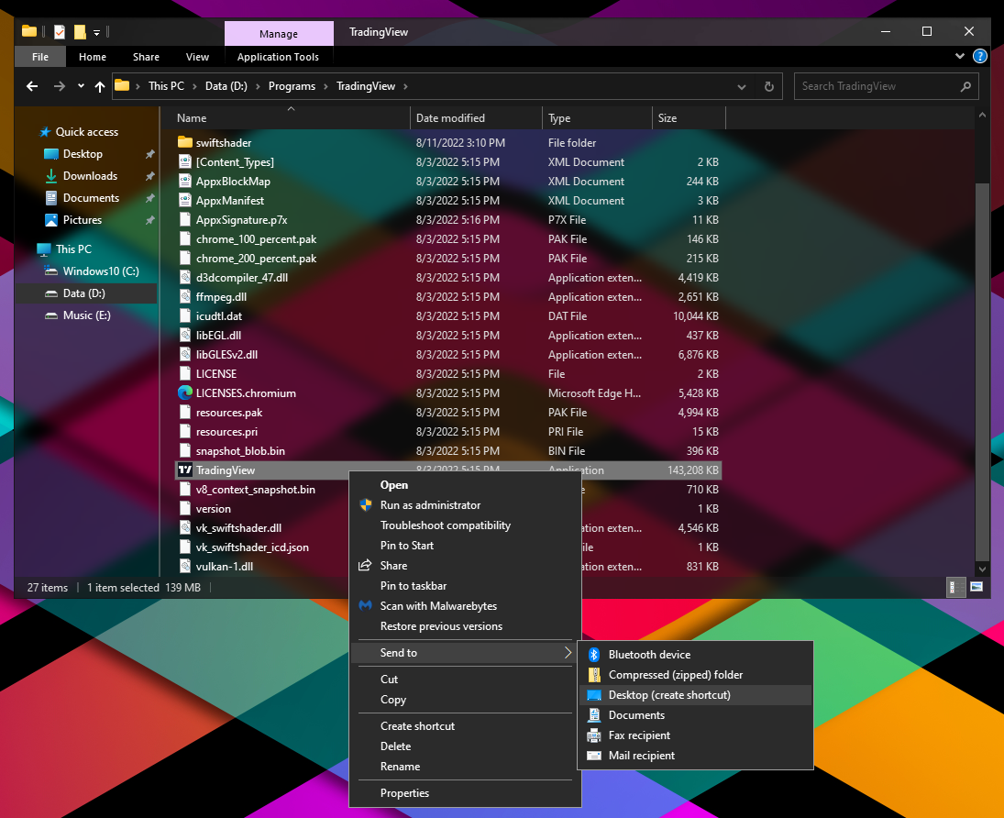Viewport: 1004px width, 818px height.
Task: Open address bar history dropdown
Action: 742,86
